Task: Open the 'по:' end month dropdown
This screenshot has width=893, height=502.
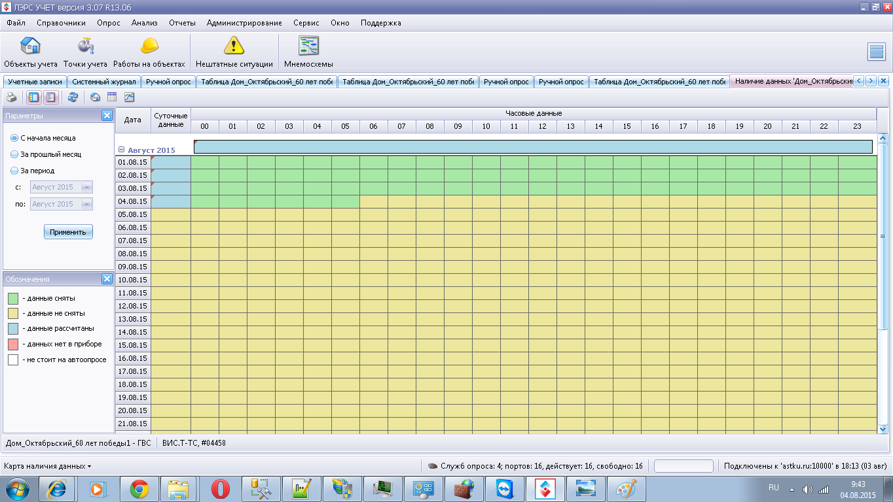Action: point(86,204)
